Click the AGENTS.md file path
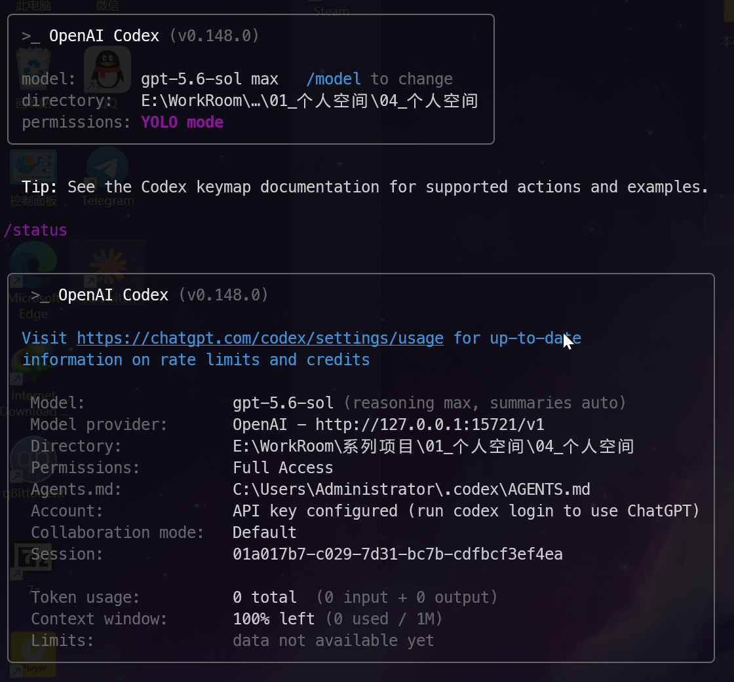 pos(412,489)
